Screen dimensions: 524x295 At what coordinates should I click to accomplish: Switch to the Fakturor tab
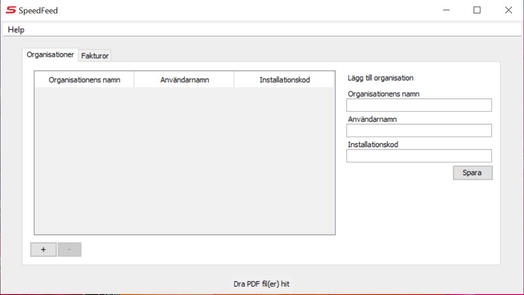(x=95, y=56)
